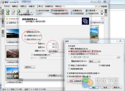Viewport: 125px width, 91px height.
Task: Open the 文件(F) menu
Action: (x=7, y=6)
